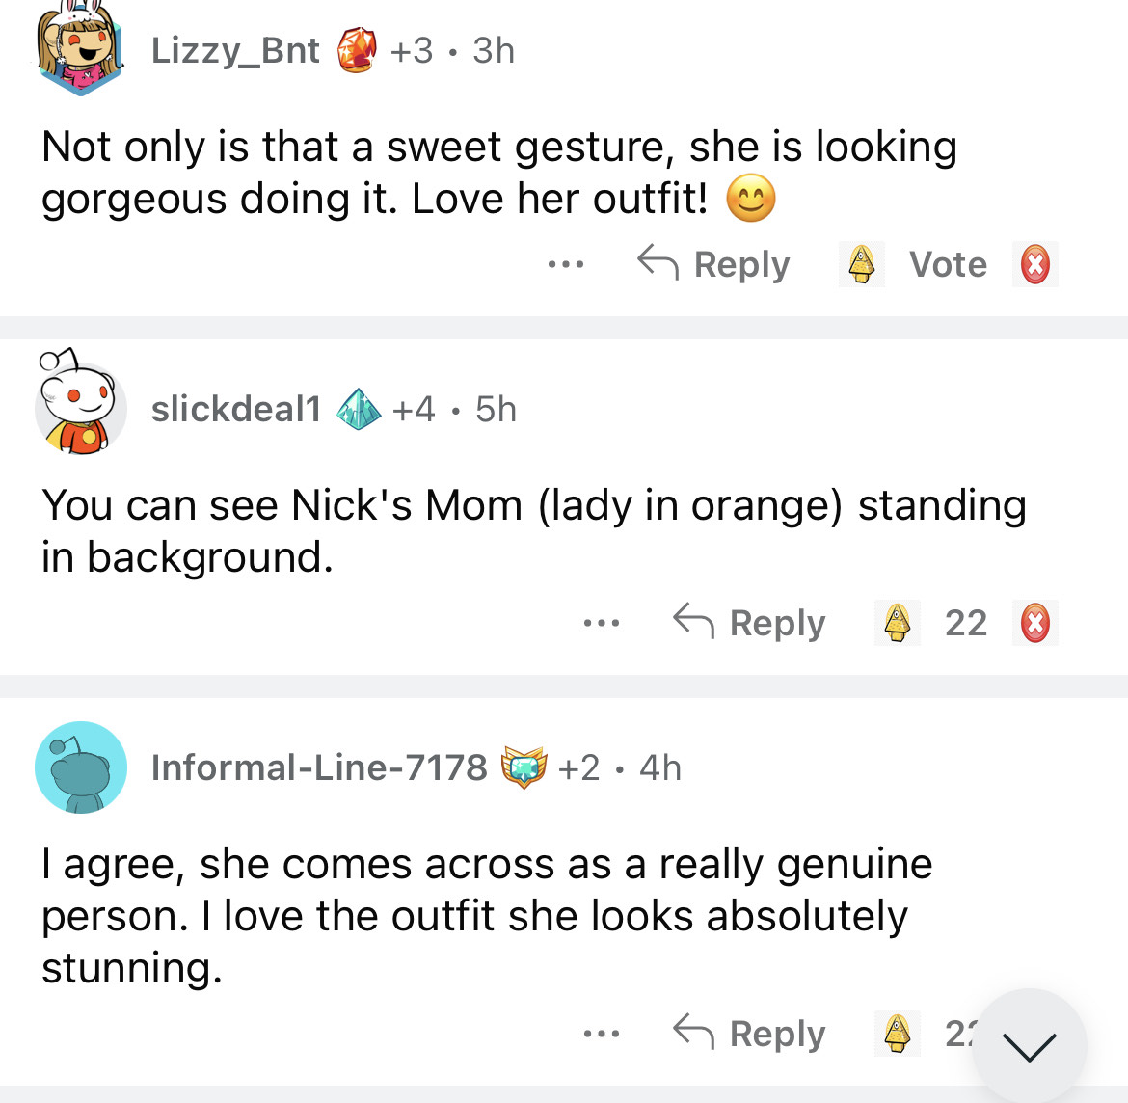Reply to slickdeal1's comment
Screen dimensions: 1128x1103
click(x=750, y=623)
